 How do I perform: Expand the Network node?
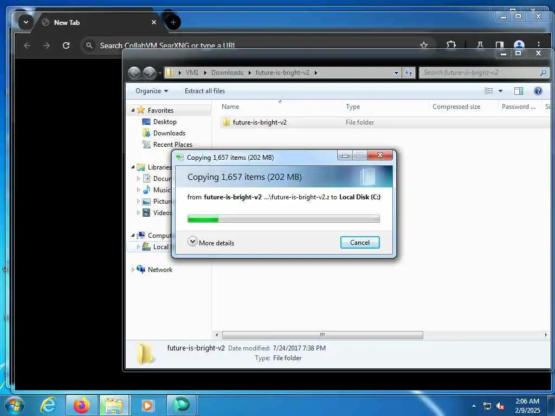tap(133, 270)
